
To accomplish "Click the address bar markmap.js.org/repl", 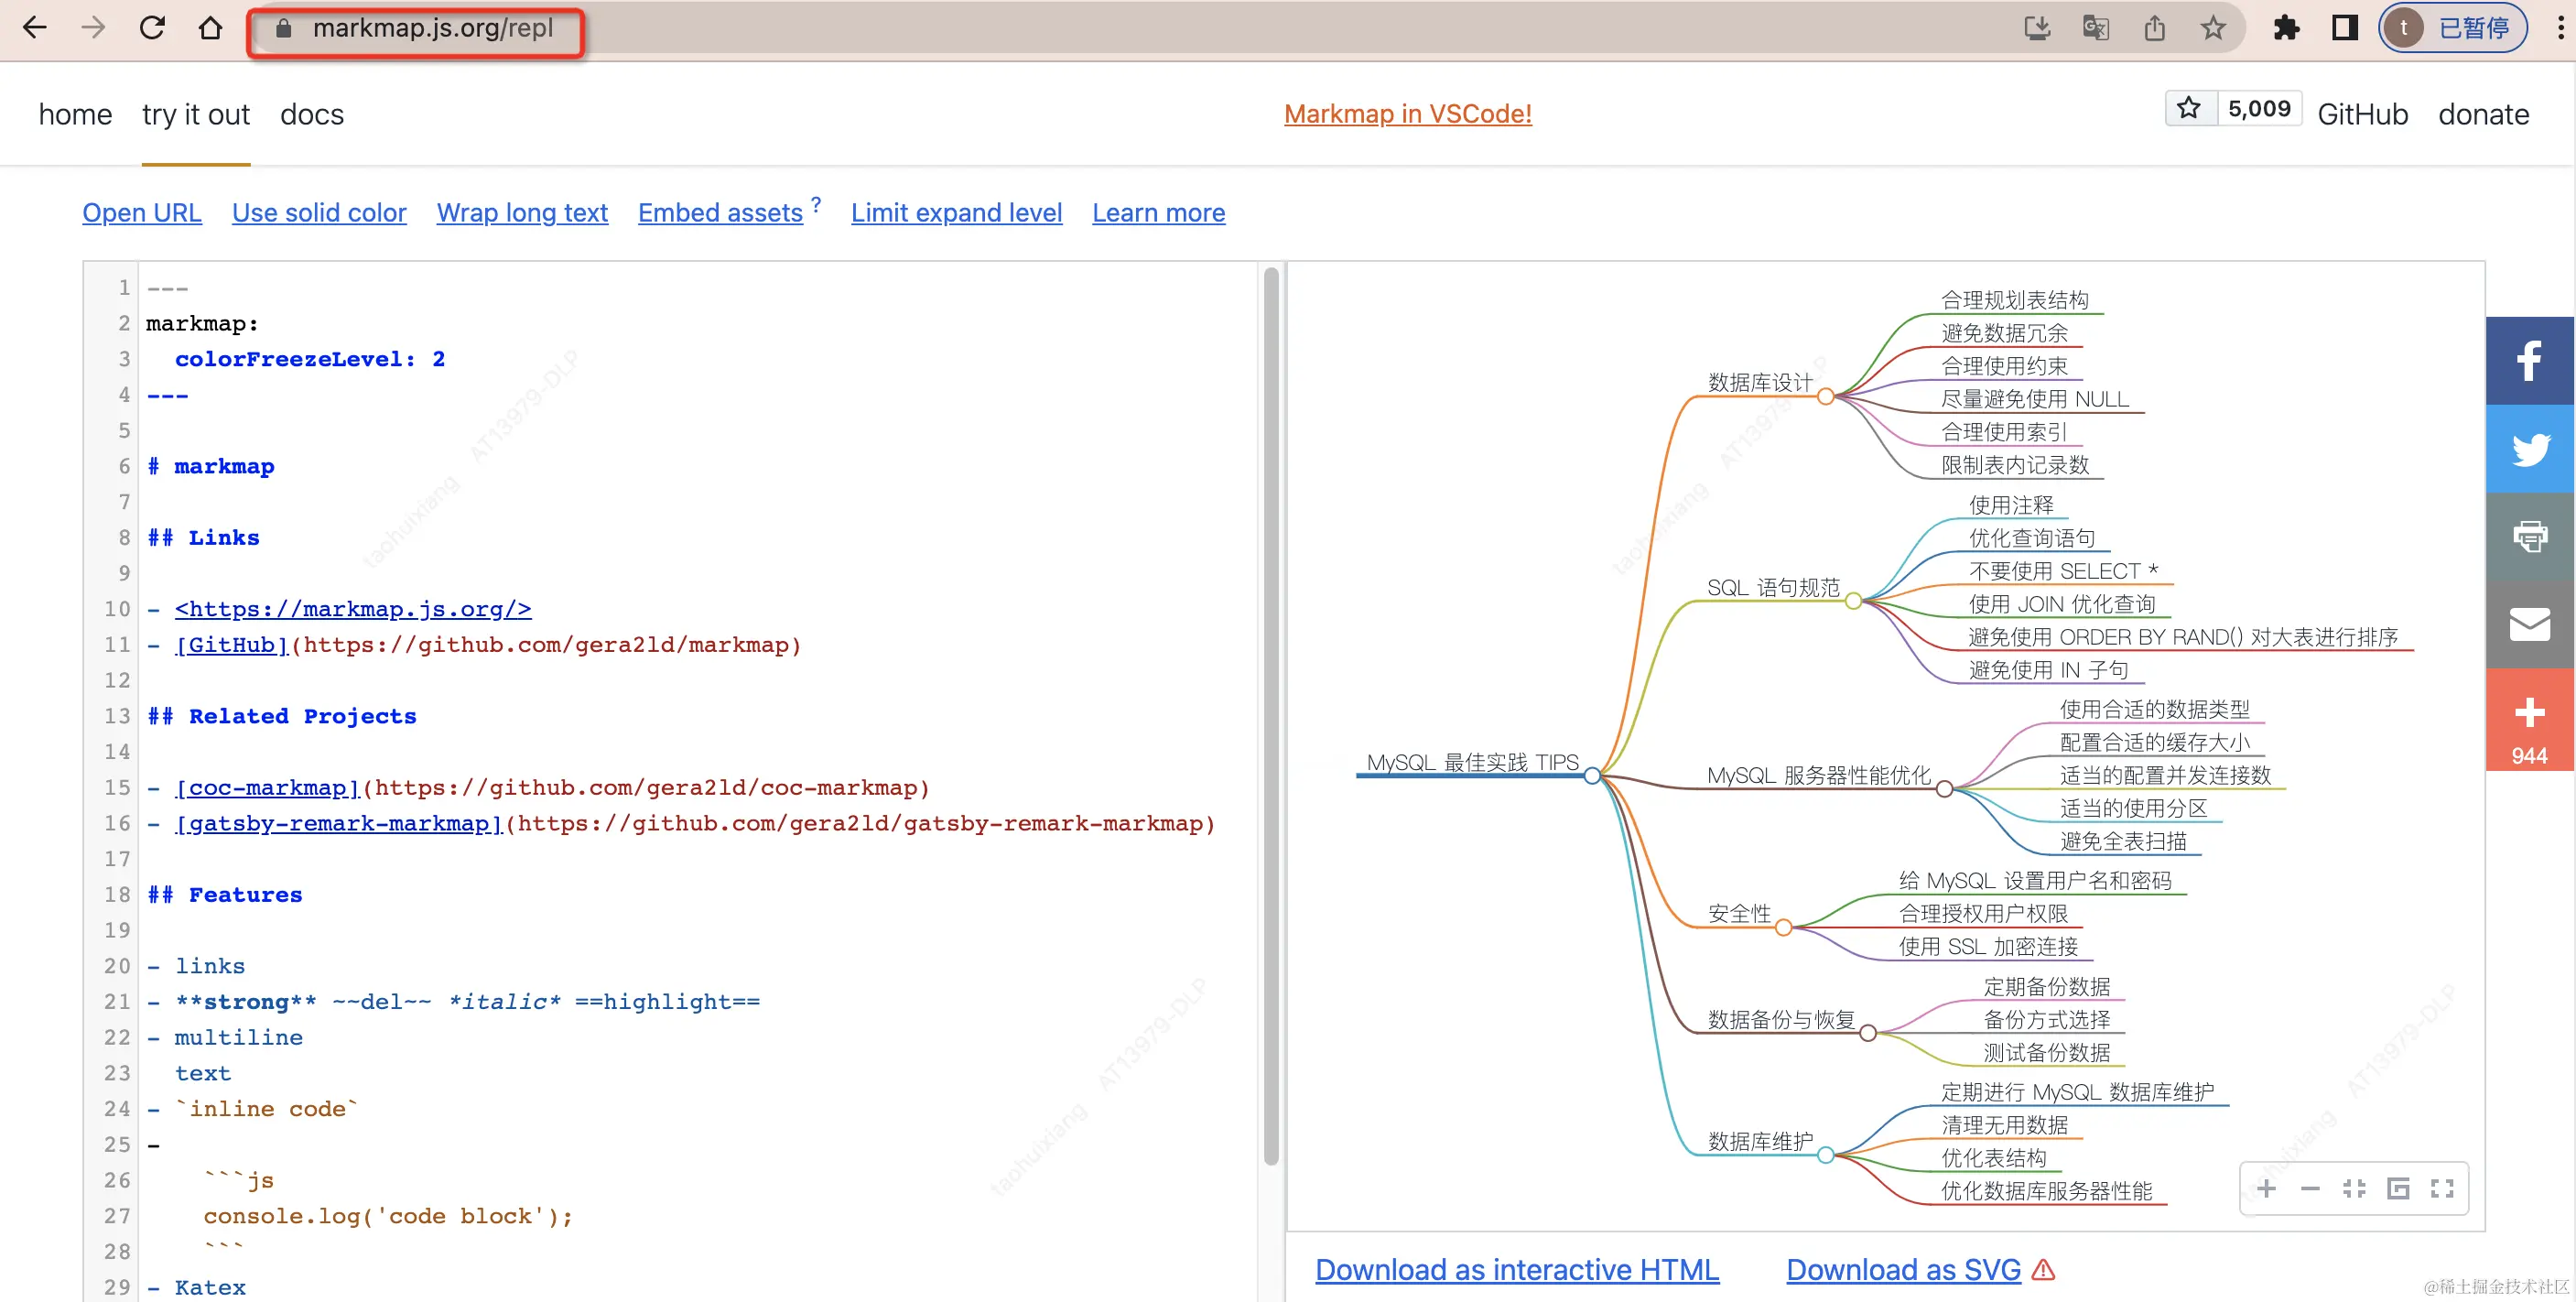I will (433, 28).
